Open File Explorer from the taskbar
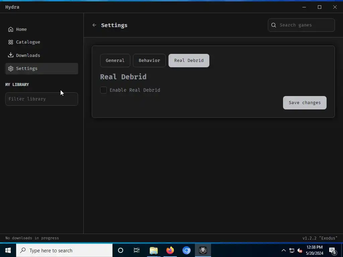Screen dimensions: 343x257 (154, 250)
